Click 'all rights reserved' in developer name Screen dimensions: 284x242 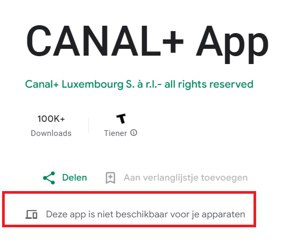(209, 85)
